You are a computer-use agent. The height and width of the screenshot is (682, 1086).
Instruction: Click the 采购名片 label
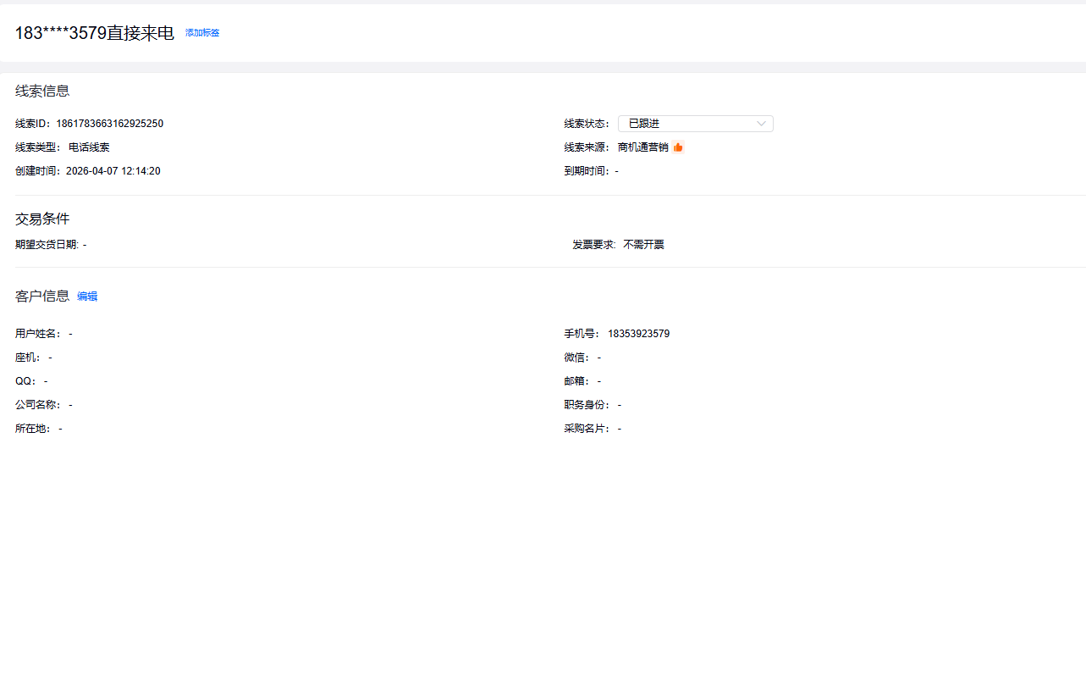[587, 429]
